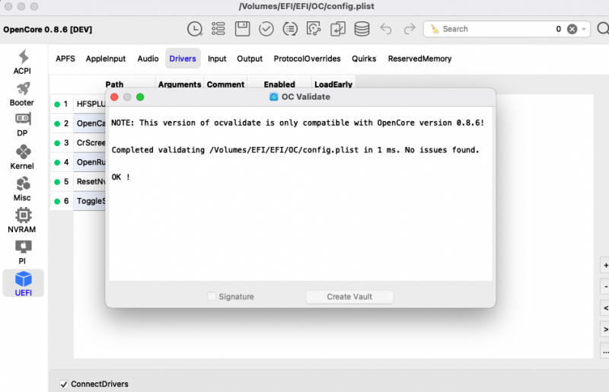Toggle green status dot of row 2

point(57,123)
